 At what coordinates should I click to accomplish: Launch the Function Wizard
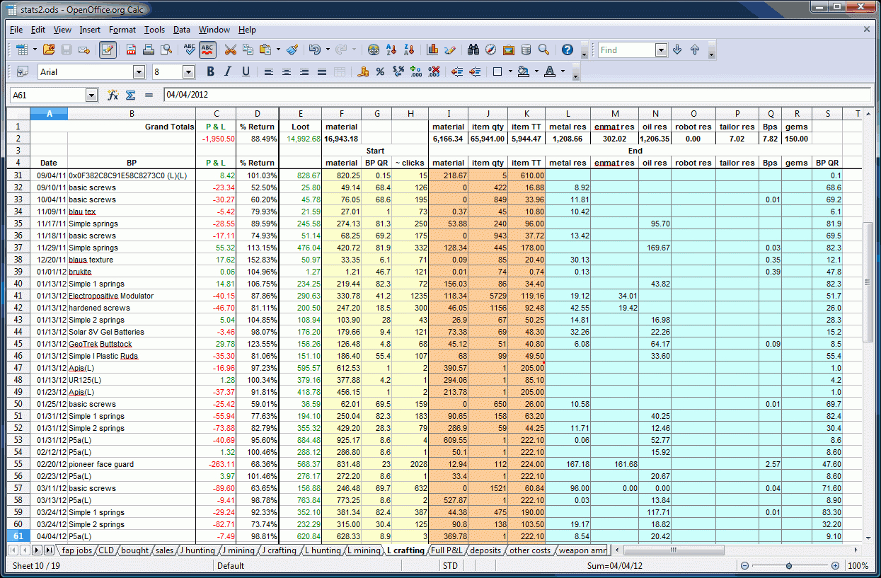point(113,94)
